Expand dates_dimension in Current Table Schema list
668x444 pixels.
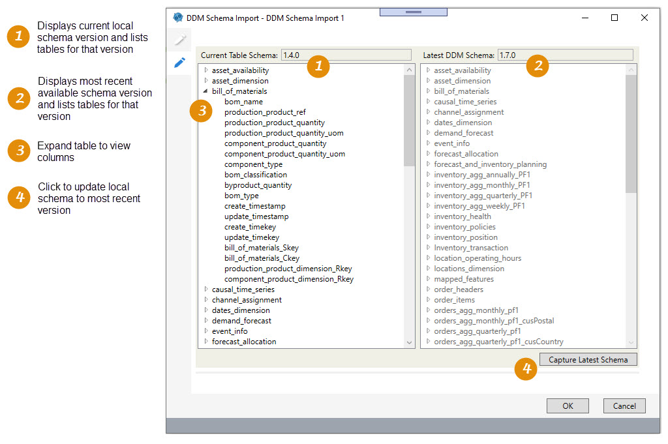(x=206, y=310)
